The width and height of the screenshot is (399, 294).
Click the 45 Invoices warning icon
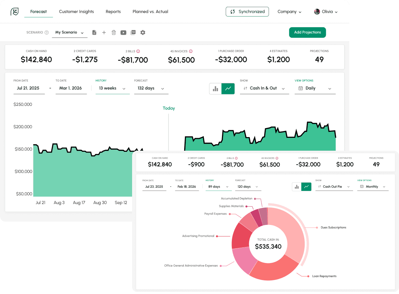pyautogui.click(x=191, y=51)
